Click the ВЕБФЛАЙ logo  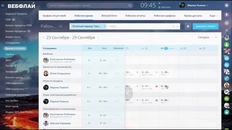(21, 6)
